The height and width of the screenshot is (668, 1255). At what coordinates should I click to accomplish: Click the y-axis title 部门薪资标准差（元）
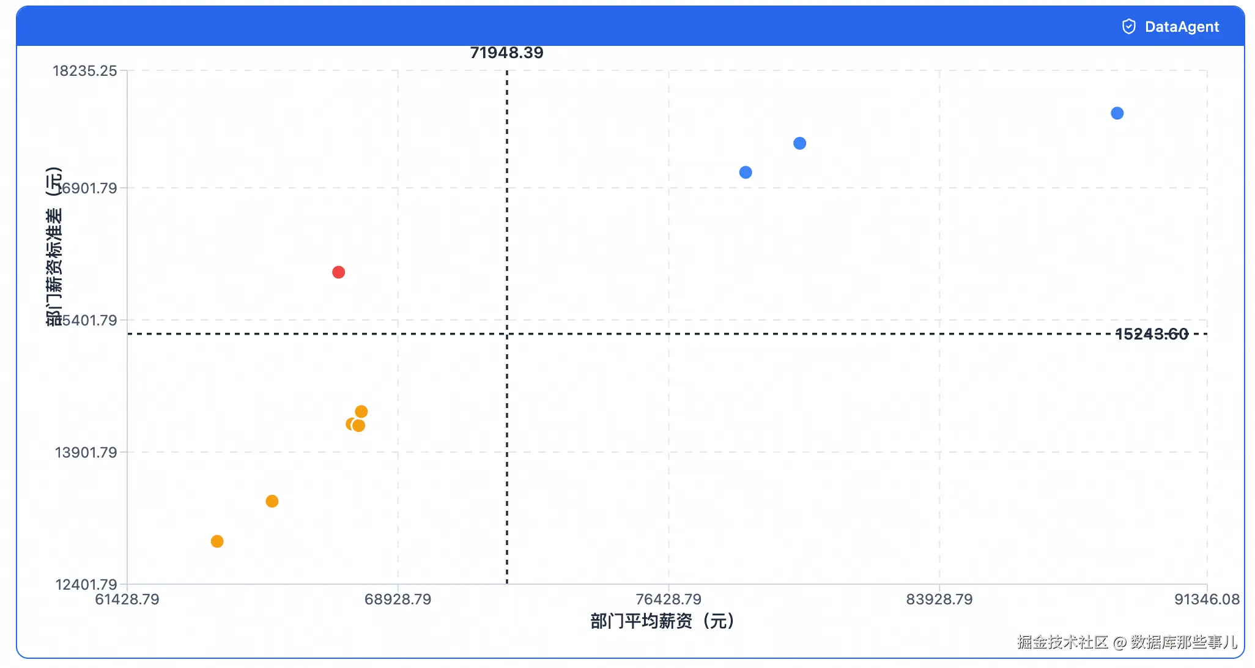tap(54, 246)
